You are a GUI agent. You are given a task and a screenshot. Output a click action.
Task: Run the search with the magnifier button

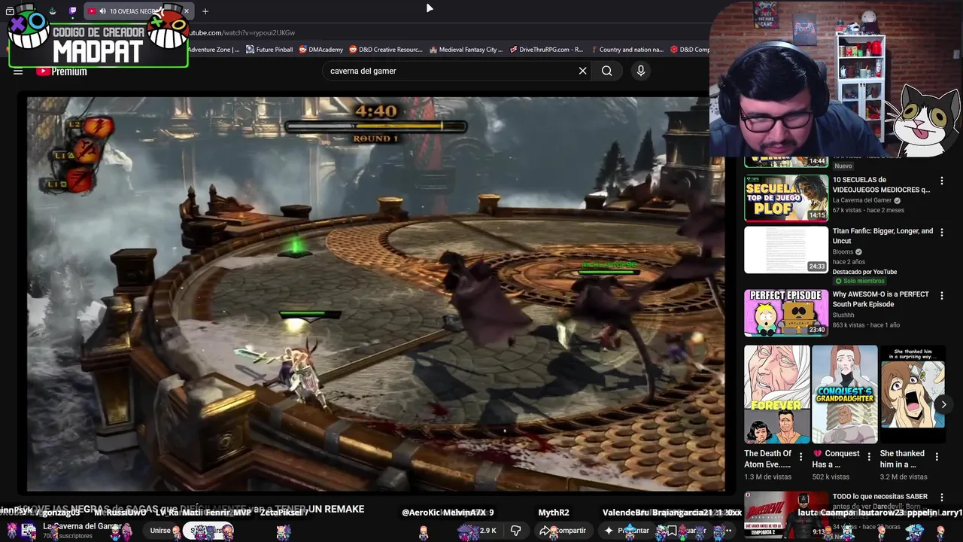click(x=606, y=71)
